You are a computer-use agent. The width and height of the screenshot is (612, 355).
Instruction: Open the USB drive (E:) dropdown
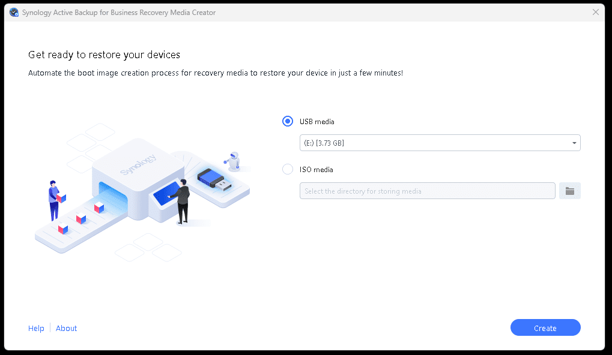(x=440, y=143)
